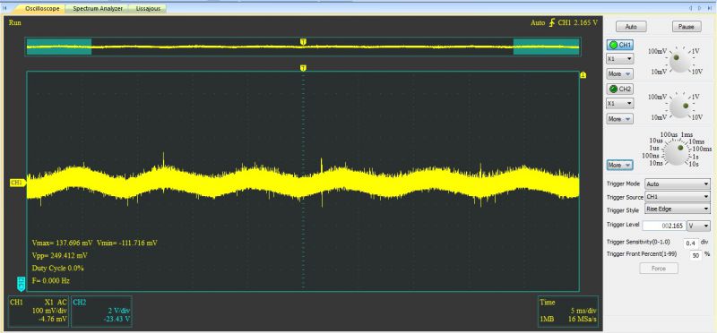Open the Trigger Mode dropdown
The image size is (717, 333).
tap(677, 184)
